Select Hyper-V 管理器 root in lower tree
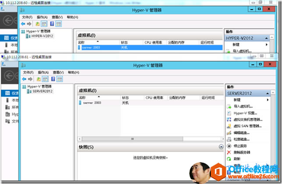The image size is (282, 184). 37,87
